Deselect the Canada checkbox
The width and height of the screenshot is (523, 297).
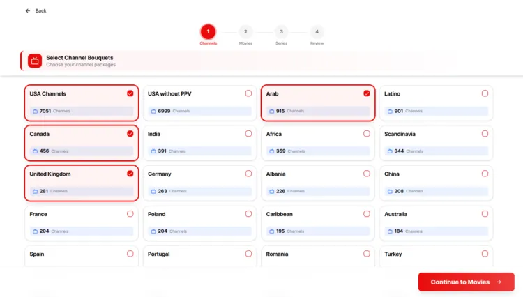[x=130, y=133]
